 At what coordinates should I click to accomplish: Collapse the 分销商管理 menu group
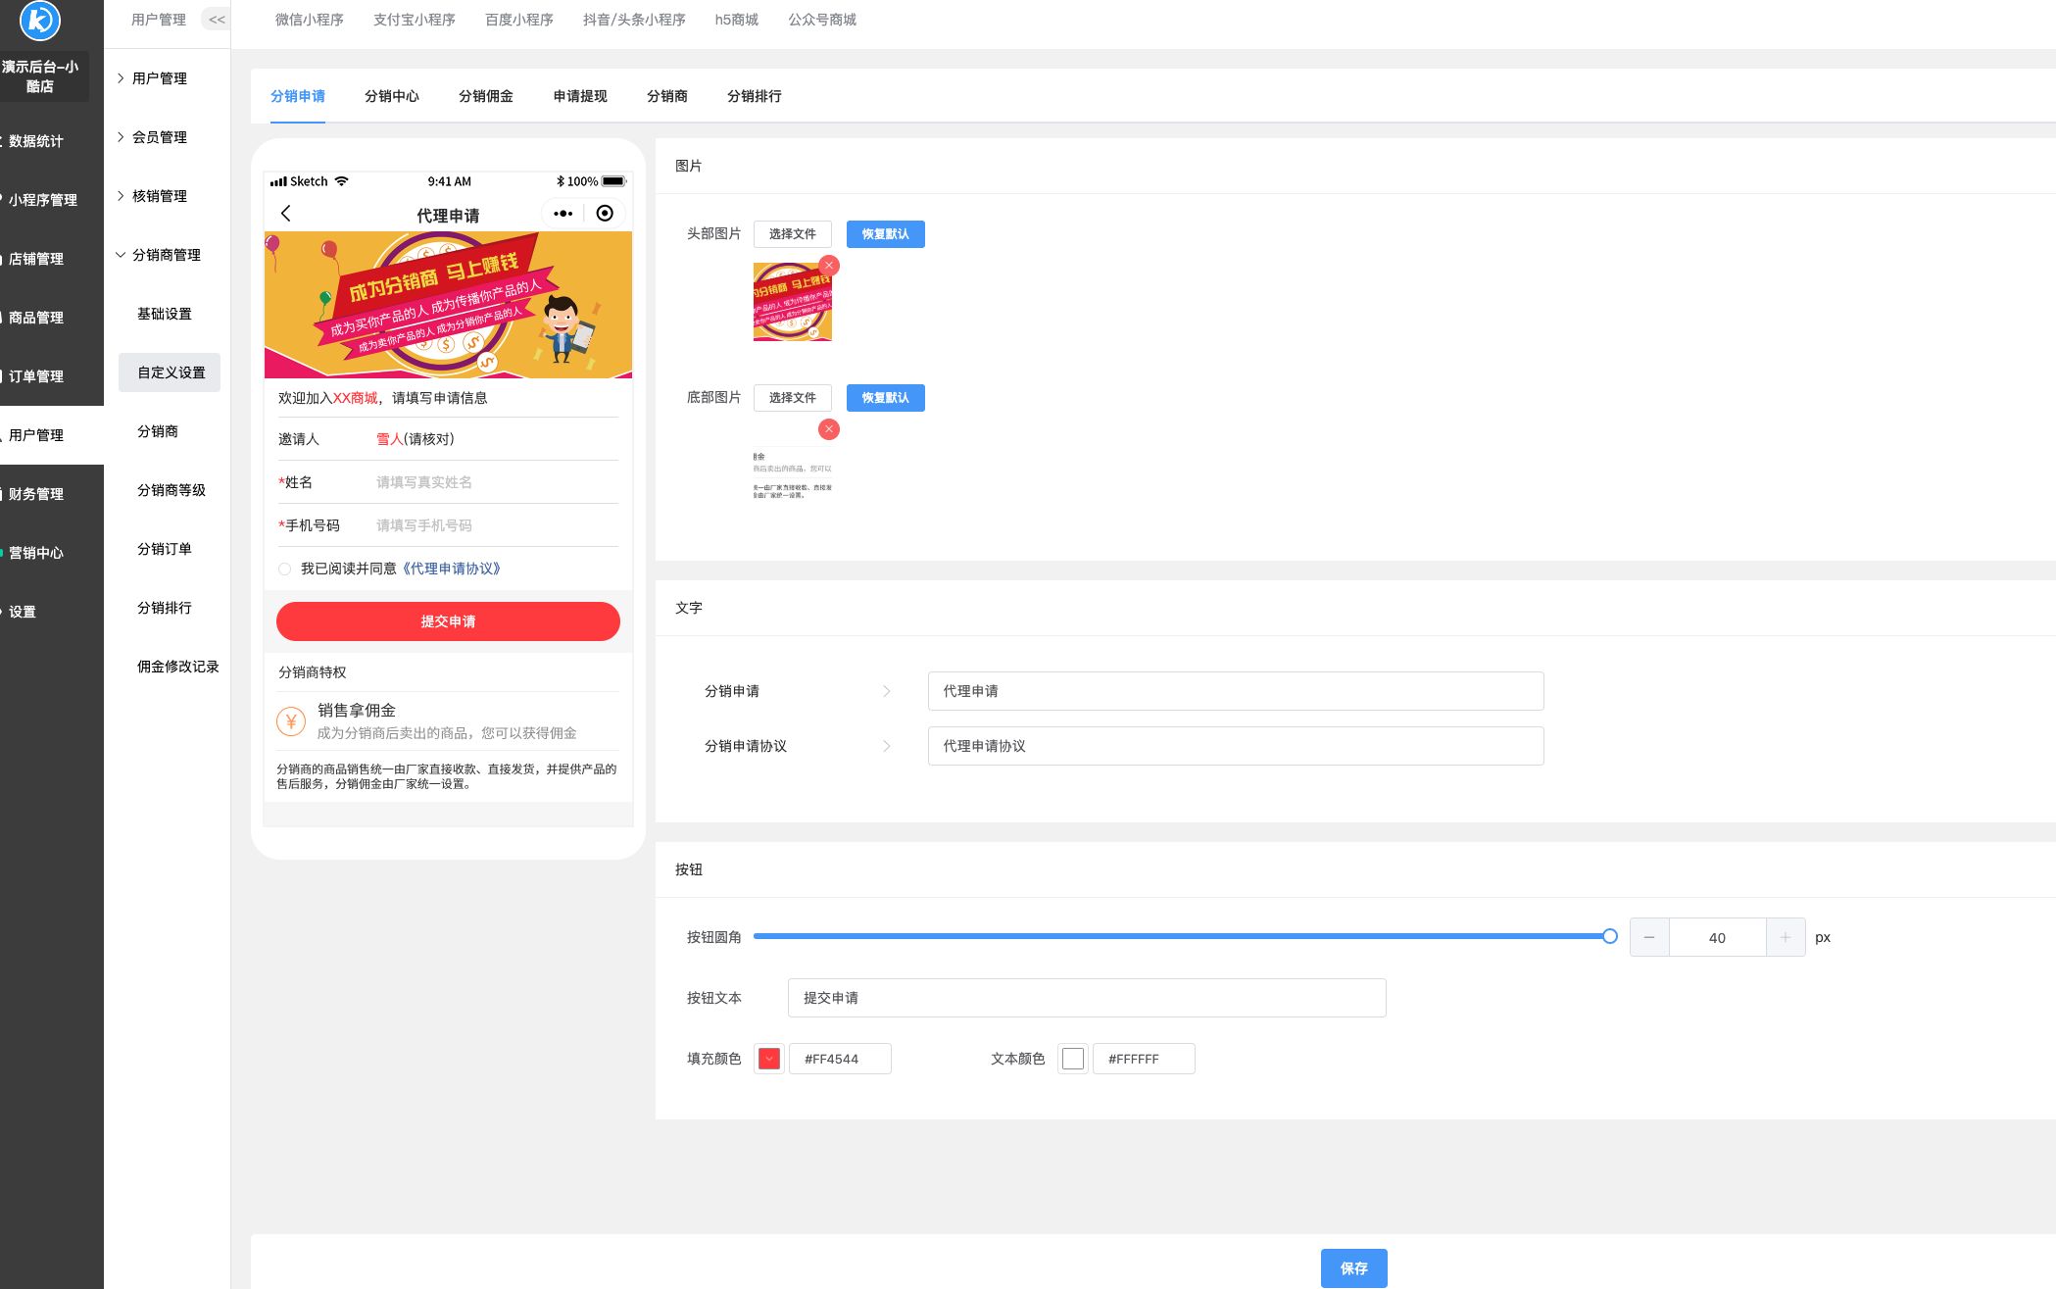coord(166,255)
